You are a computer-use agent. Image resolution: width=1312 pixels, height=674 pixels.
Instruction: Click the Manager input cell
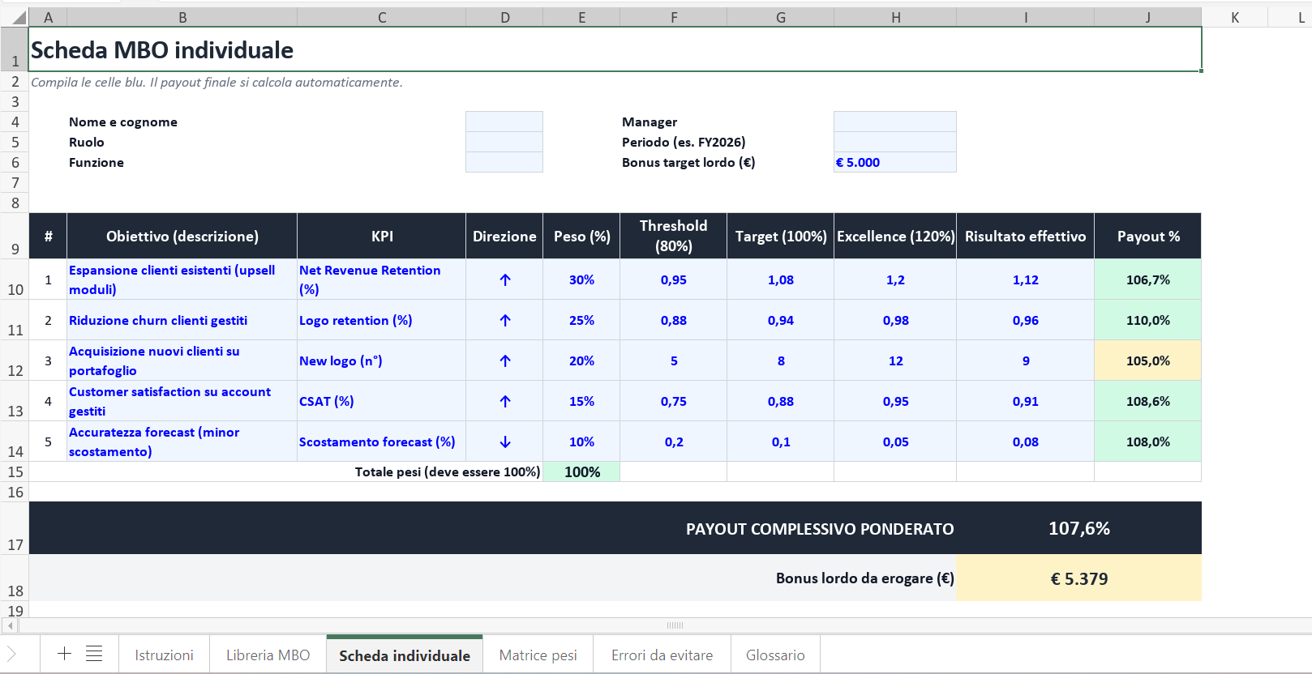click(895, 122)
